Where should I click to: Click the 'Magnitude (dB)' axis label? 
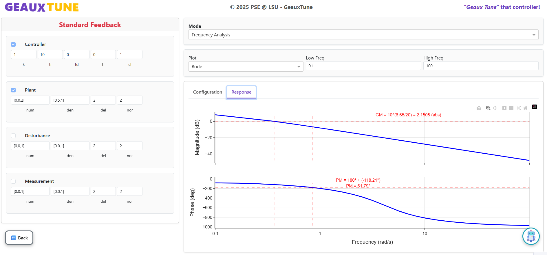click(x=197, y=137)
